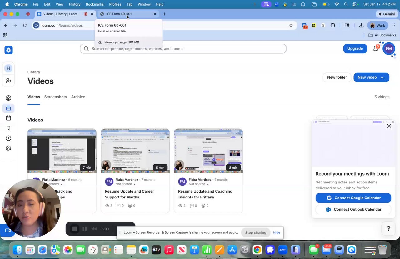Close the ICE Form 60-001 tab
This screenshot has width=400, height=259.
click(x=155, y=14)
